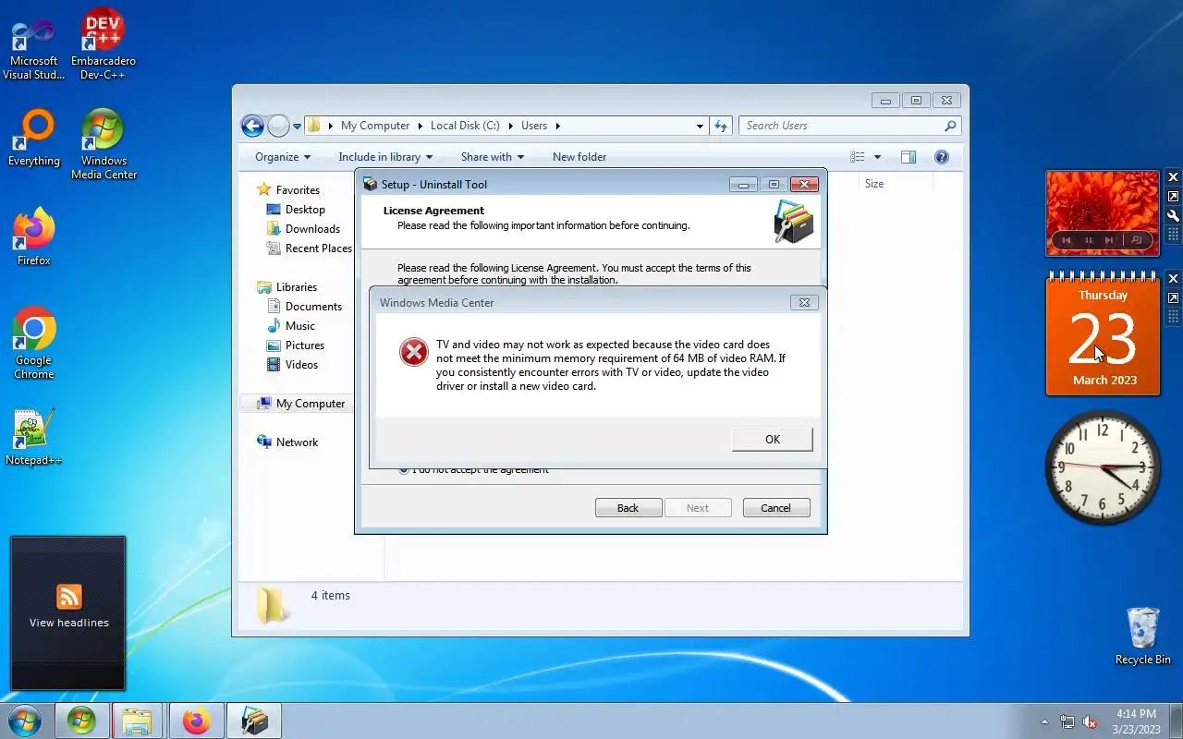Select 'I do not accept the agreement' radio

click(404, 469)
